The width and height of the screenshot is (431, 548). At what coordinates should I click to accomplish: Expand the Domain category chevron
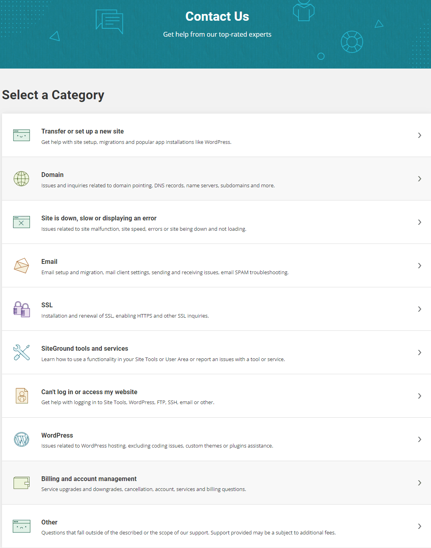coord(419,179)
